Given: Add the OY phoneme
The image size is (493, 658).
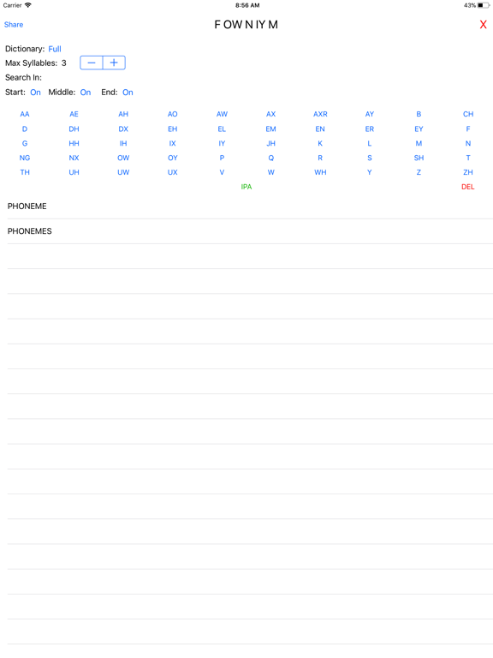Looking at the screenshot, I should 172,158.
